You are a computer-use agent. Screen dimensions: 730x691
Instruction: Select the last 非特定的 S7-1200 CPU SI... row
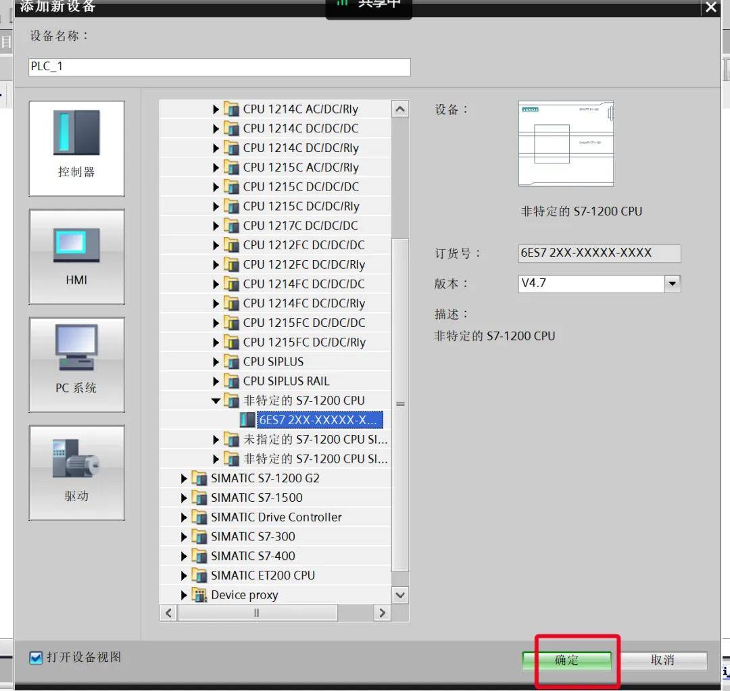coord(275,459)
